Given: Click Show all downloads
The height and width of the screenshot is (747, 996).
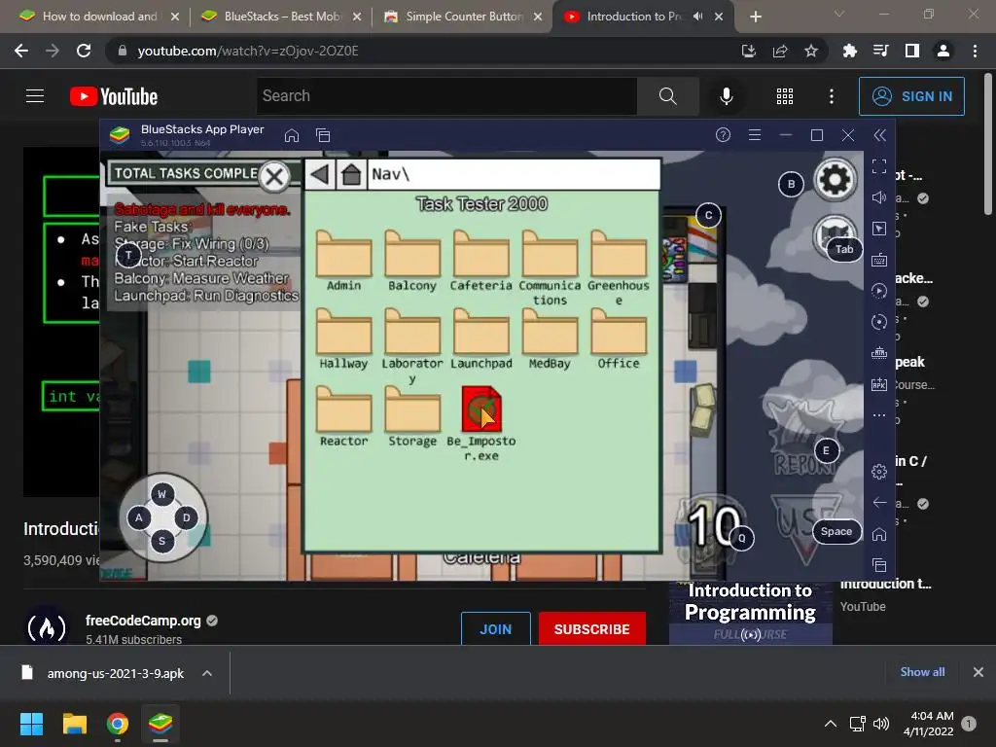Looking at the screenshot, I should click(x=922, y=672).
